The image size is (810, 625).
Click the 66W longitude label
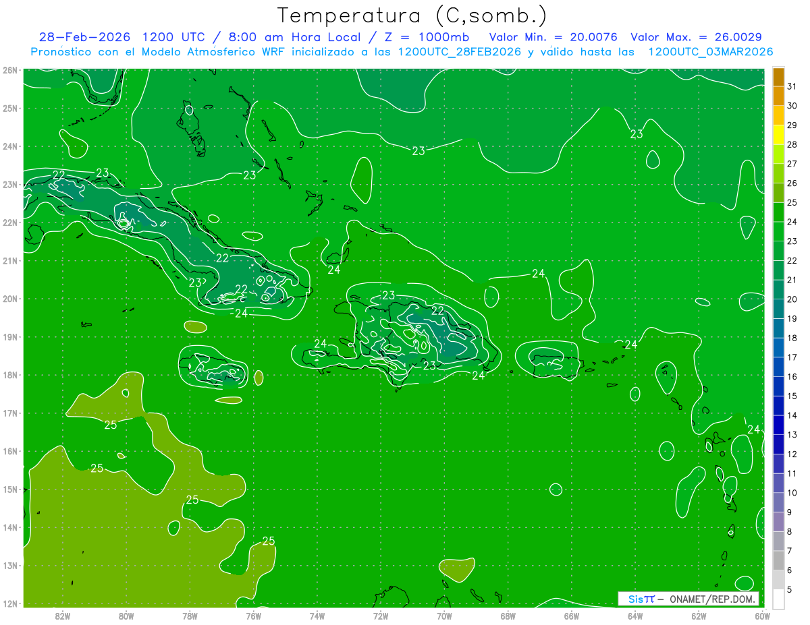pos(572,615)
